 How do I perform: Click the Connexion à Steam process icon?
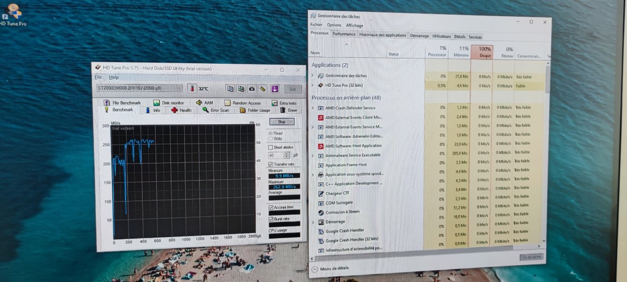321,213
